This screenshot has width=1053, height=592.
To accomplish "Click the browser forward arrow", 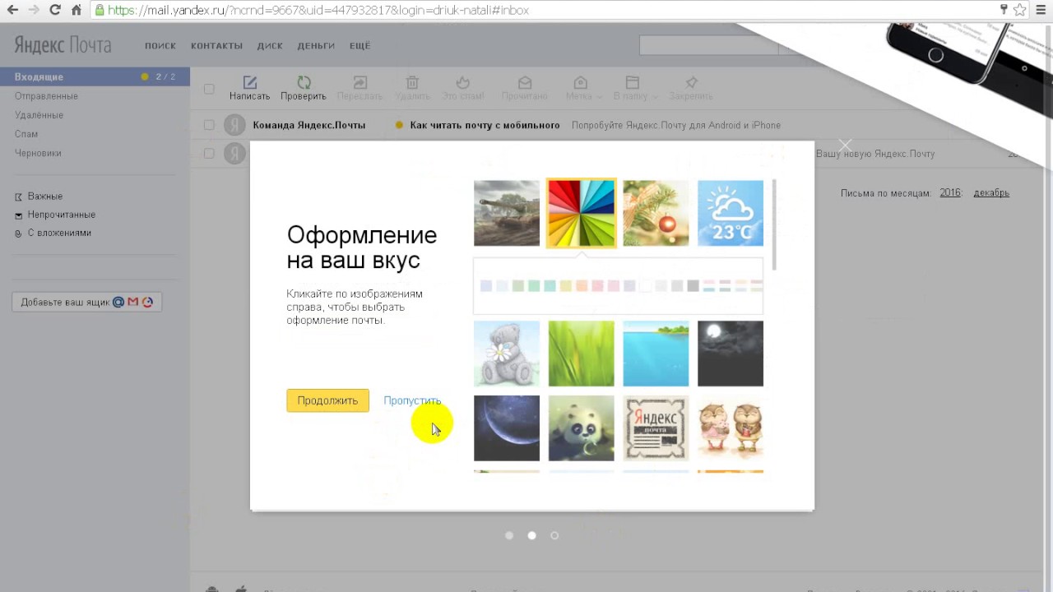I will 34,10.
